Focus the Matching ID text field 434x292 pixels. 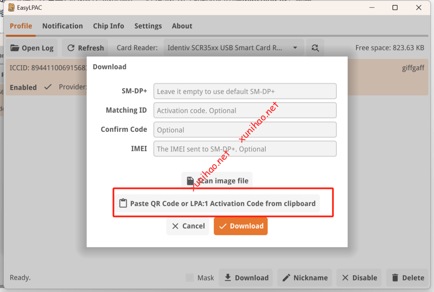coord(245,111)
